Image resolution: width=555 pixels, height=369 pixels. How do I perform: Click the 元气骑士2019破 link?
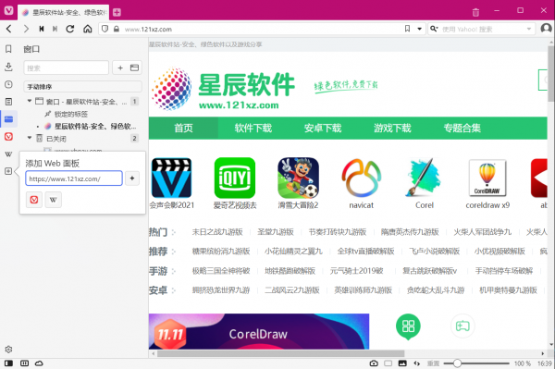pyautogui.click(x=356, y=271)
